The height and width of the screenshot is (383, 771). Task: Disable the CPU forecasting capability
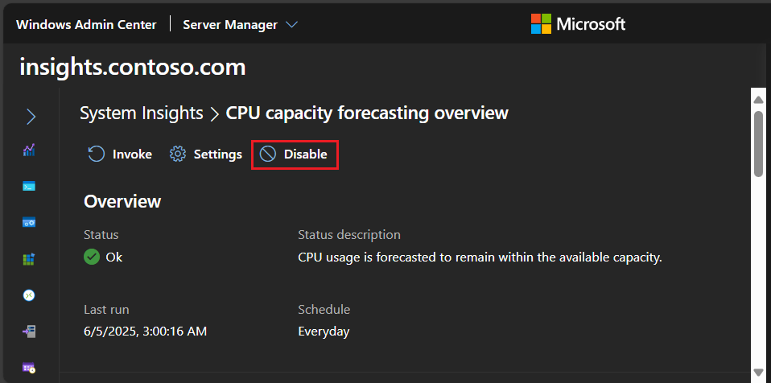[x=294, y=154]
